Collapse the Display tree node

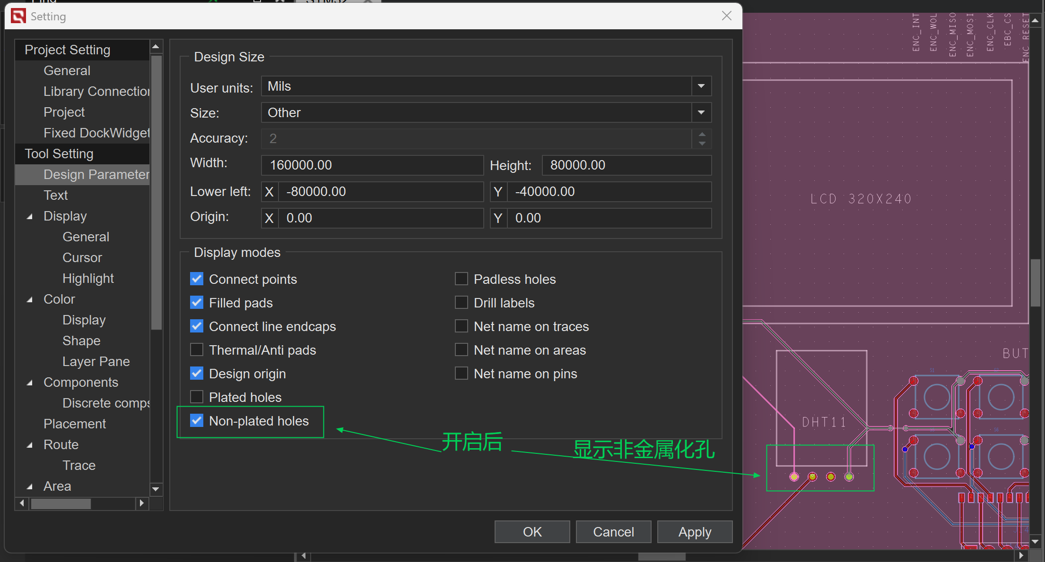30,216
